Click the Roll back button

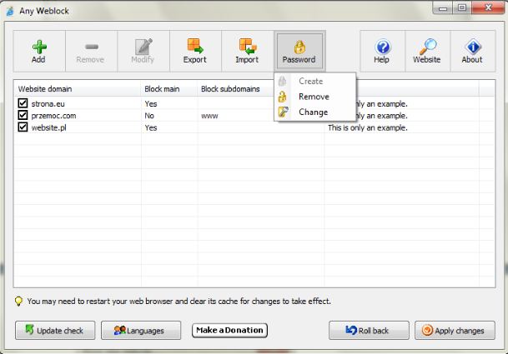[x=369, y=331]
